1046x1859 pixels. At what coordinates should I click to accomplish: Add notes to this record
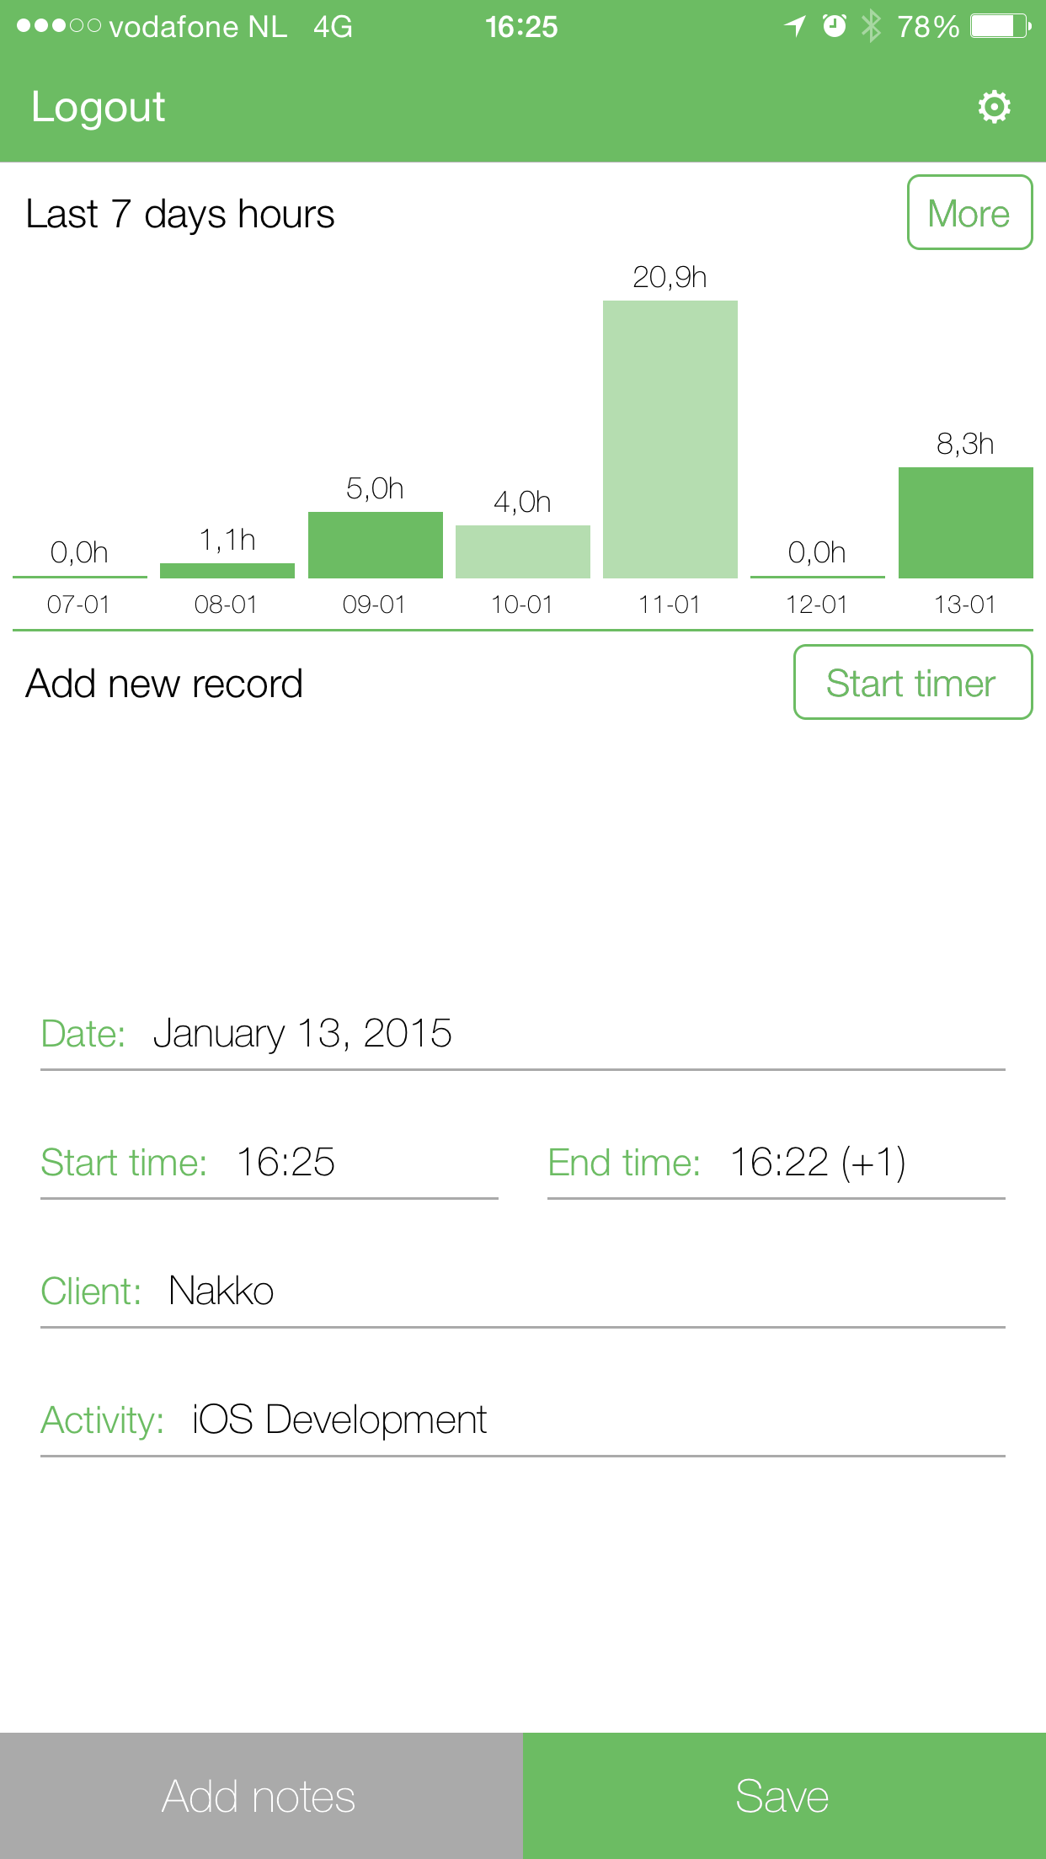pyautogui.click(x=260, y=1796)
